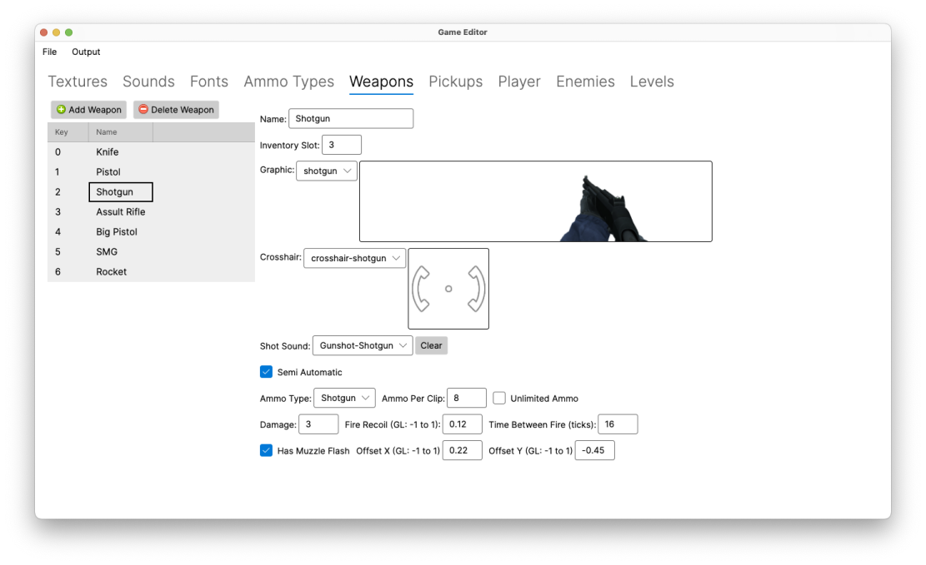The width and height of the screenshot is (926, 565).
Task: Select the Assult Rifle weapon row
Action: pos(151,211)
